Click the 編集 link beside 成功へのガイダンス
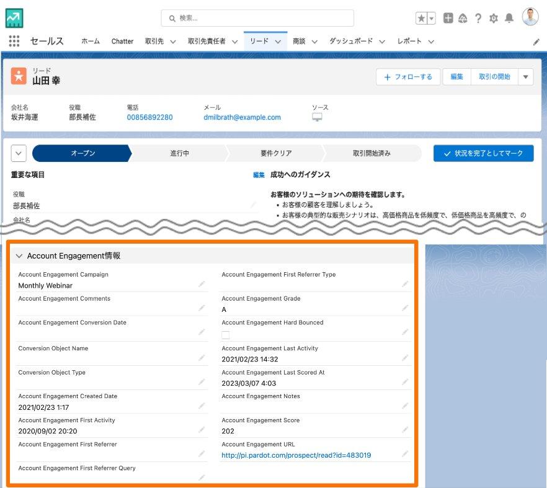 click(x=259, y=175)
